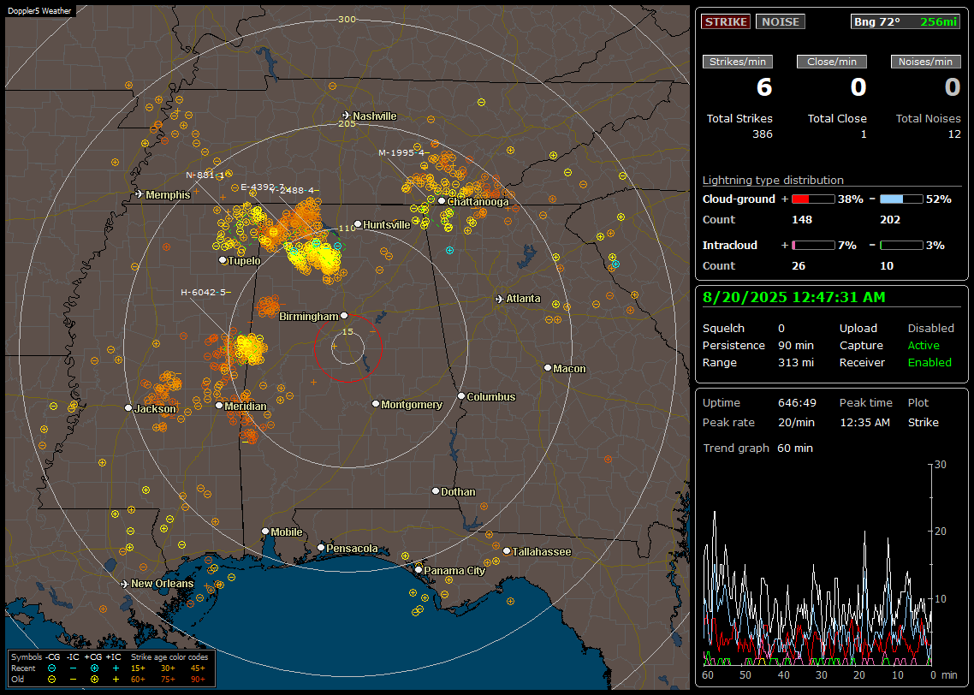The width and height of the screenshot is (974, 695).
Task: Click the Persistence value 90 min
Action: [x=796, y=345]
